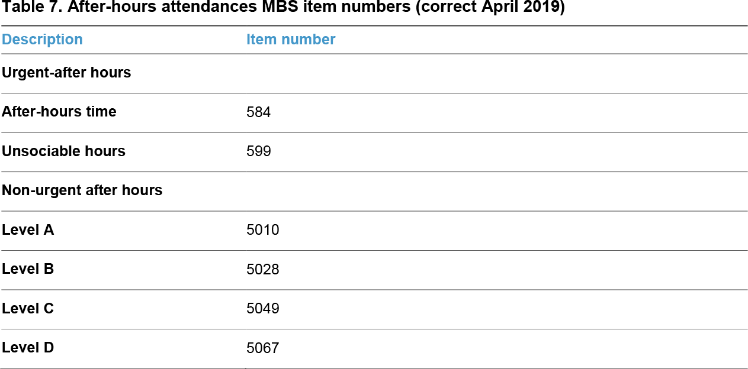The height and width of the screenshot is (369, 748).
Task: Click item number 599
Action: 258,151
